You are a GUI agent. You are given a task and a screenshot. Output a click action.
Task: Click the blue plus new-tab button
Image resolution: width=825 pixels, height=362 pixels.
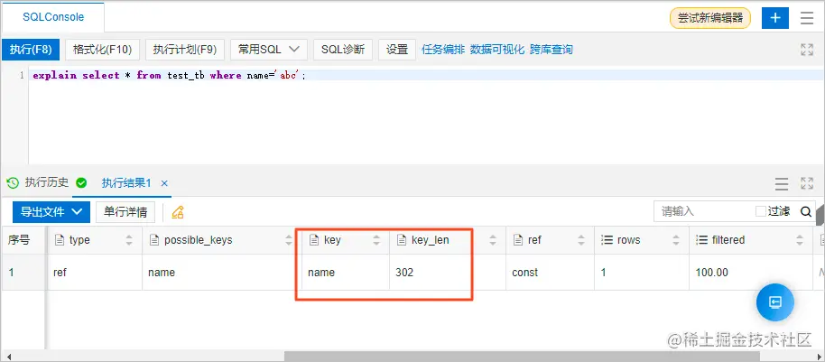coord(775,18)
